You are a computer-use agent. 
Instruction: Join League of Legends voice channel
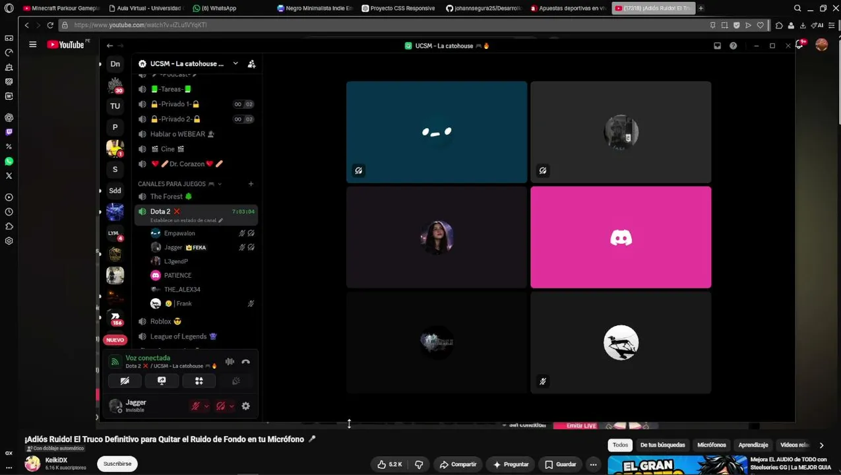point(197,336)
